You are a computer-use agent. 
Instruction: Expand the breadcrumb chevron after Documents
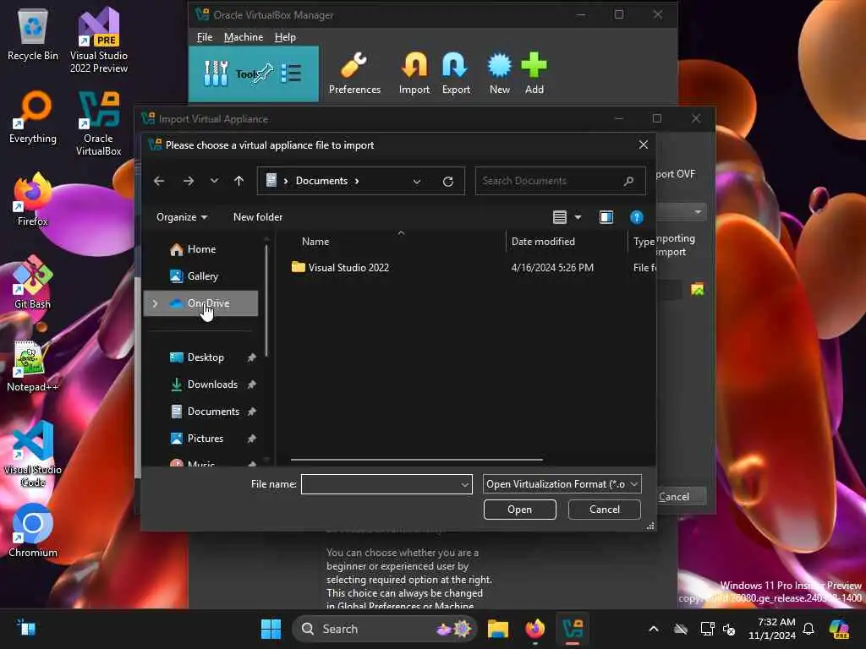click(357, 181)
